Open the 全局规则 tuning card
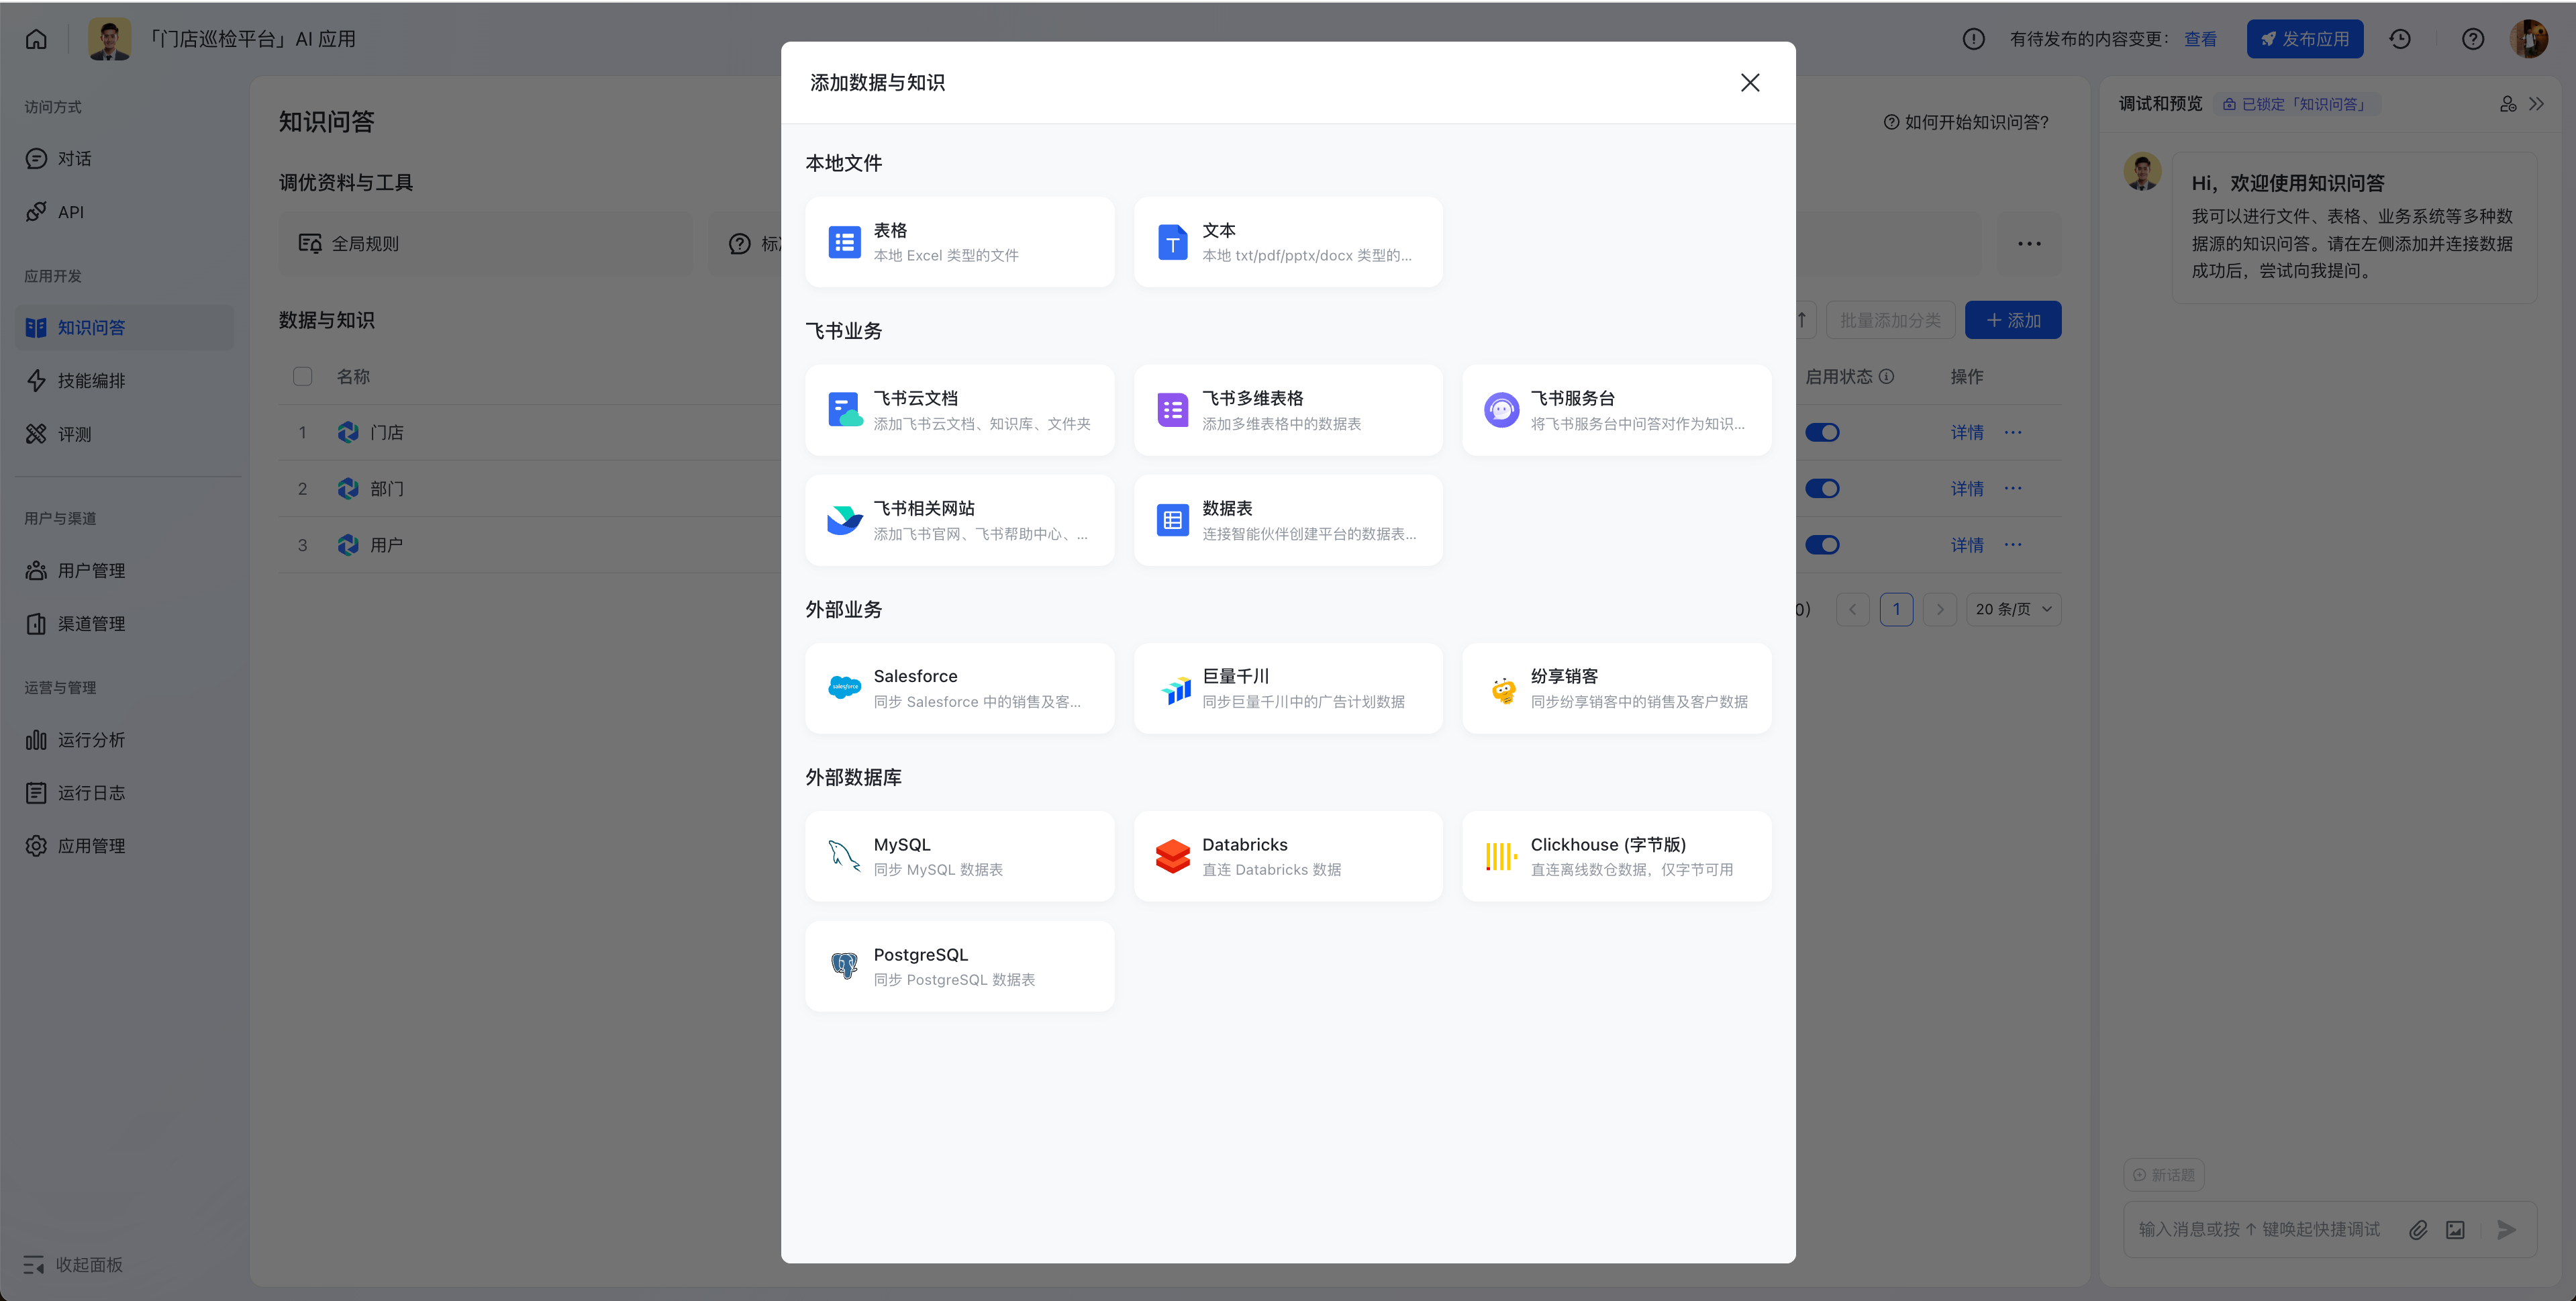2576x1301 pixels. click(485, 243)
